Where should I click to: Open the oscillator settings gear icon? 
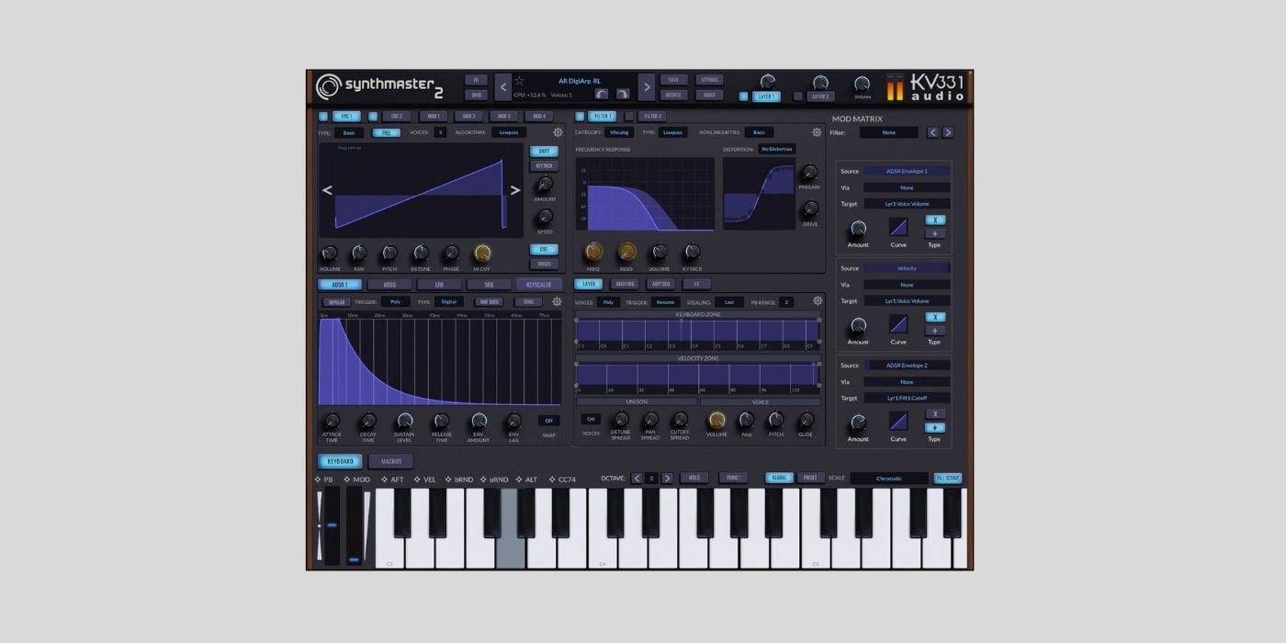[x=558, y=132]
